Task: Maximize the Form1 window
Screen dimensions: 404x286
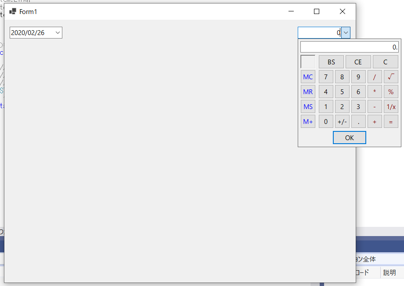Action: click(x=317, y=11)
